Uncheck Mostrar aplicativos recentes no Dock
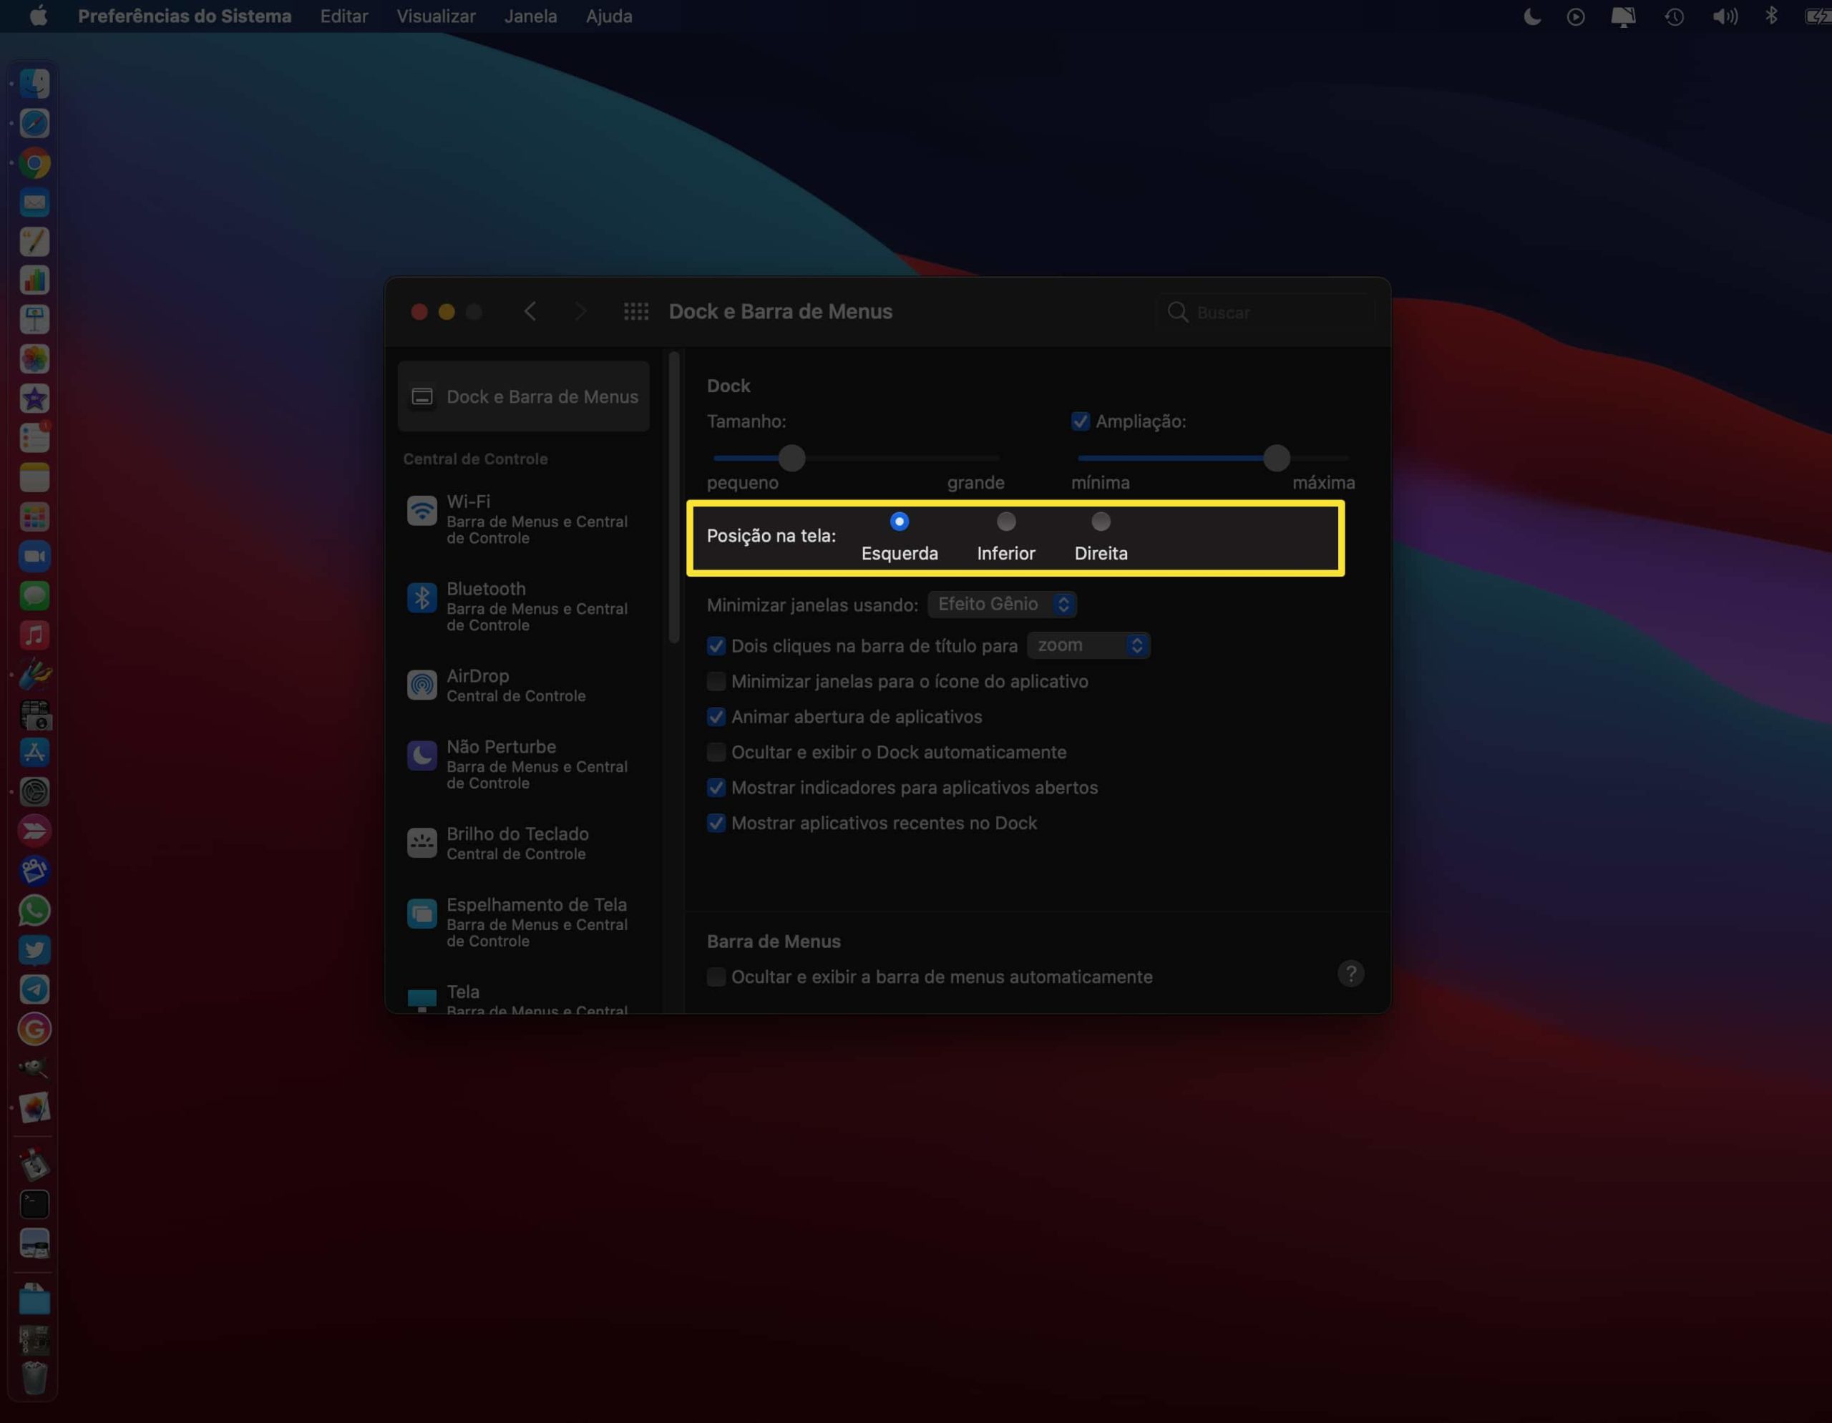The height and width of the screenshot is (1423, 1832). pyautogui.click(x=716, y=823)
